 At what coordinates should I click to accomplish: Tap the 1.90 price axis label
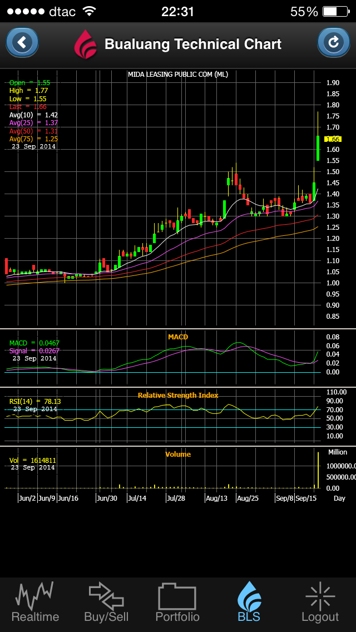click(333, 83)
